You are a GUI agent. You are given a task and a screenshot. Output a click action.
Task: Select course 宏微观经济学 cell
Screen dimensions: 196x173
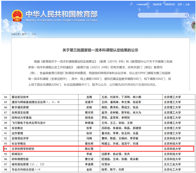click(x=20, y=138)
